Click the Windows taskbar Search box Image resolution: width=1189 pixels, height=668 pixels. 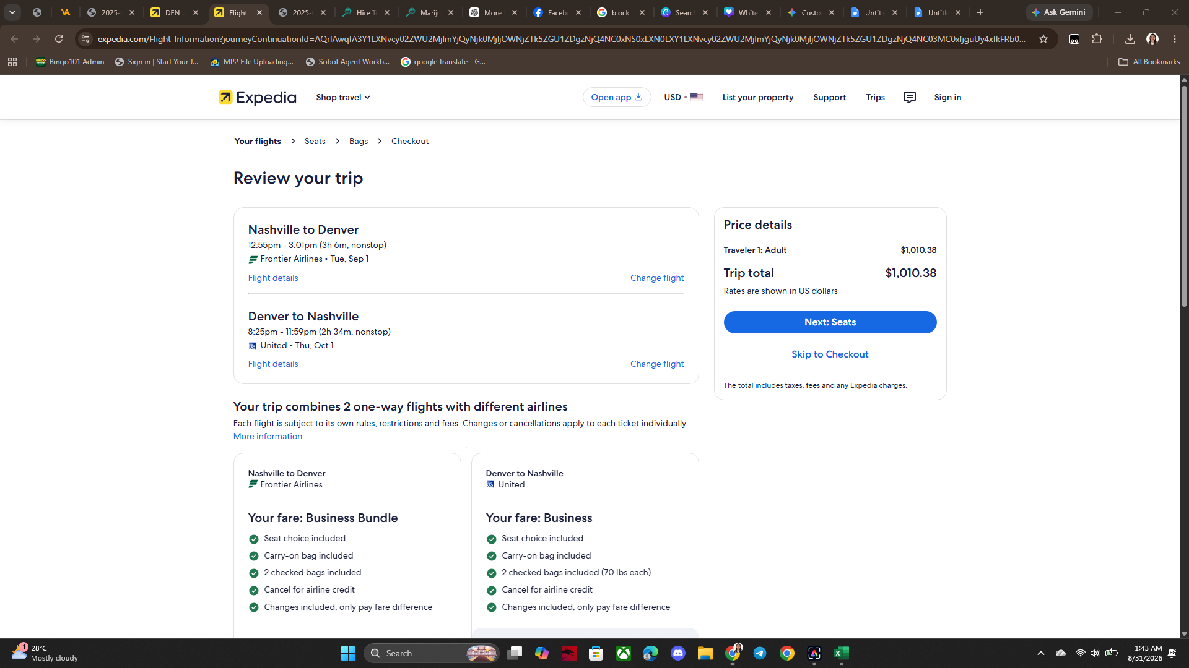432,653
